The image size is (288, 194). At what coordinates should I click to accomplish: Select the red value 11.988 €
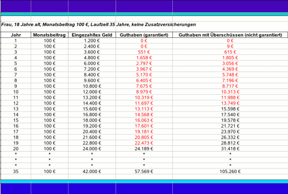tap(230, 98)
